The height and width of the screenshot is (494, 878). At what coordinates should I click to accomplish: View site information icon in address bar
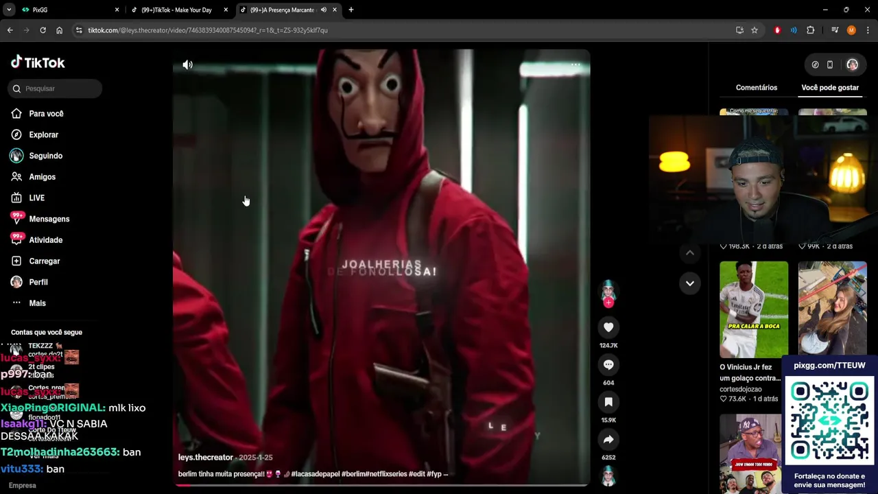[x=79, y=30]
